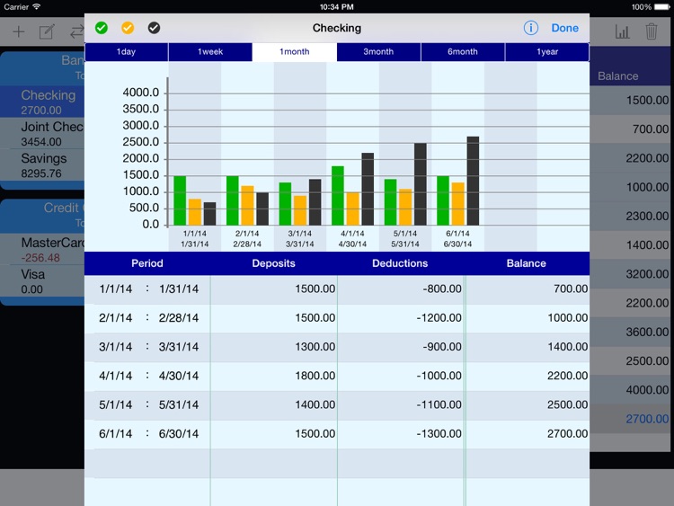Image resolution: width=674 pixels, height=506 pixels.
Task: Select the MasterCard account in sidebar
Action: click(42, 249)
